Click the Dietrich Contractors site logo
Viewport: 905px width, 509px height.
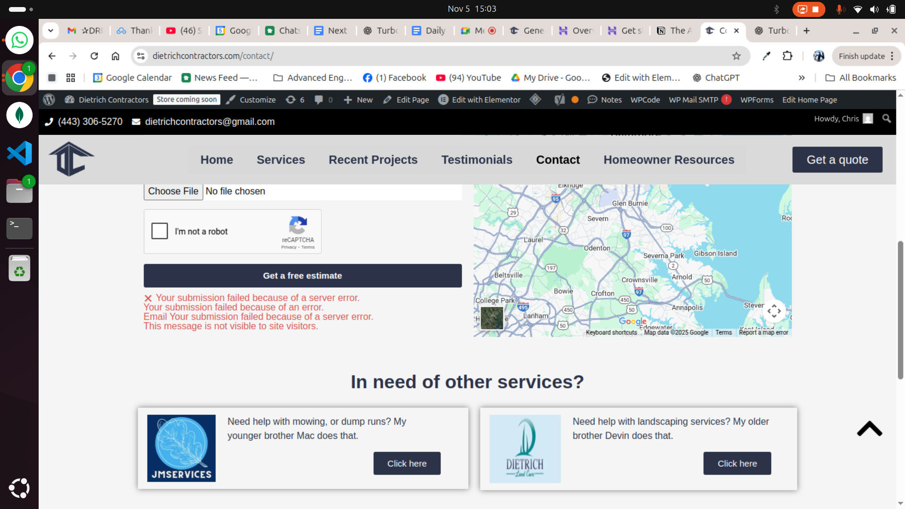pyautogui.click(x=71, y=159)
